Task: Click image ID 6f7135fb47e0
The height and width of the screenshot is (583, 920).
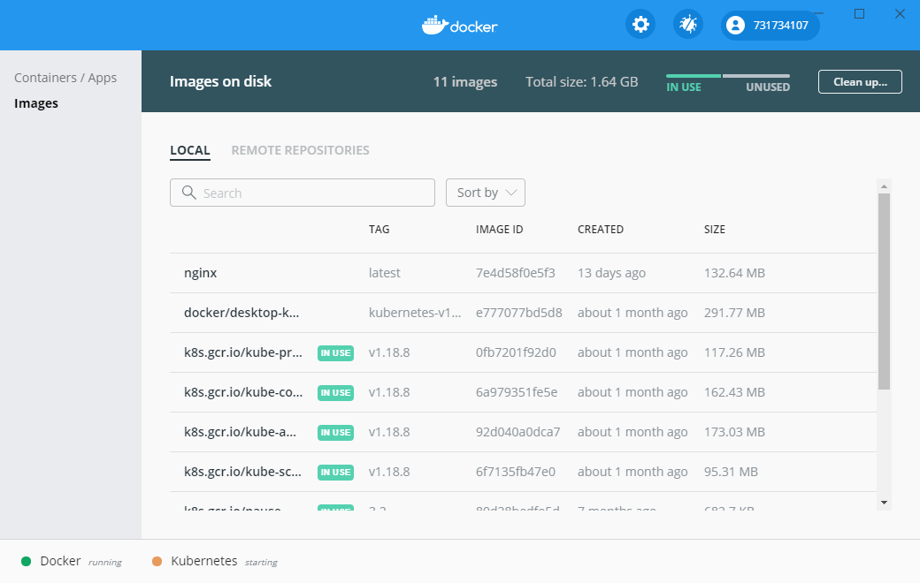Action: coord(515,473)
